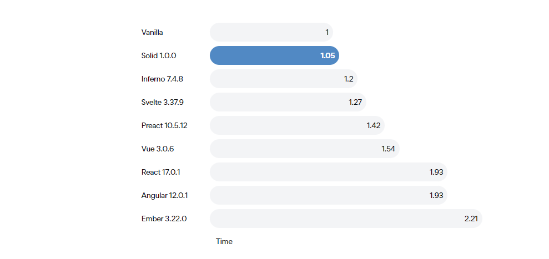This screenshot has height=259, width=549.
Task: Click the Vanilla bar showing 1
Action: (271, 32)
